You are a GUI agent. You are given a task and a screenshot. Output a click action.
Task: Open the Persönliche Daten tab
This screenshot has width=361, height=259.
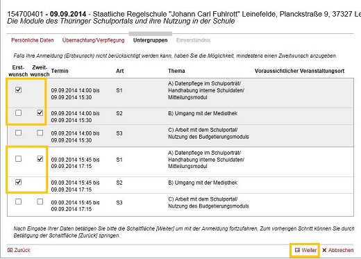(x=33, y=40)
